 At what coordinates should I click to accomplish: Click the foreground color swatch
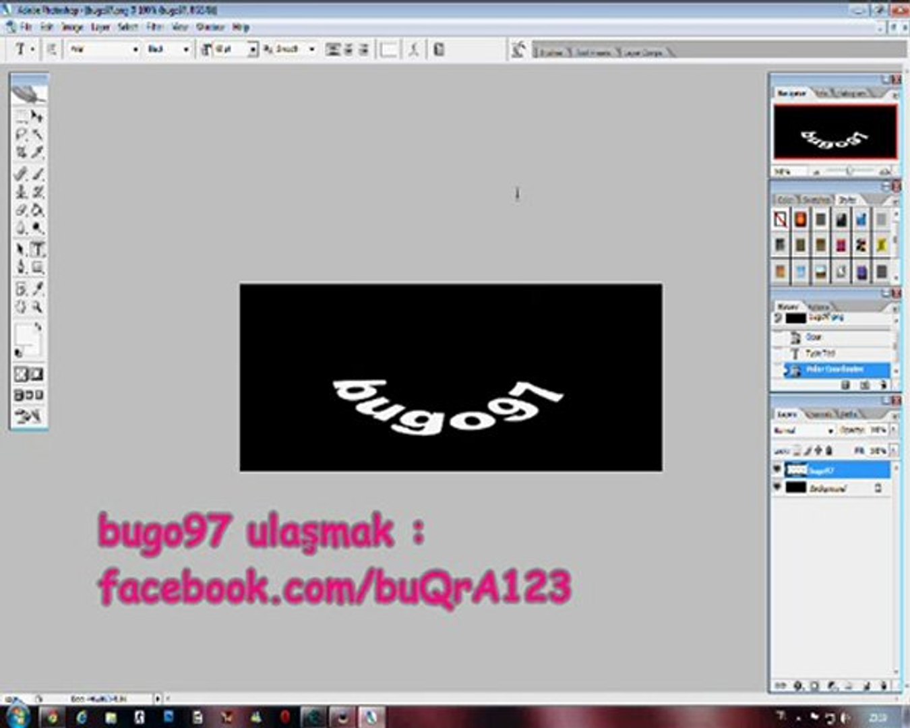click(24, 333)
